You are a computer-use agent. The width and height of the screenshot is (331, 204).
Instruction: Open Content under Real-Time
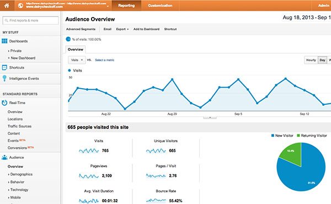tap(14, 133)
